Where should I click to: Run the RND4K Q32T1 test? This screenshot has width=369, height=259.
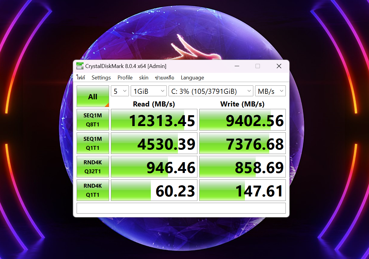pos(93,167)
